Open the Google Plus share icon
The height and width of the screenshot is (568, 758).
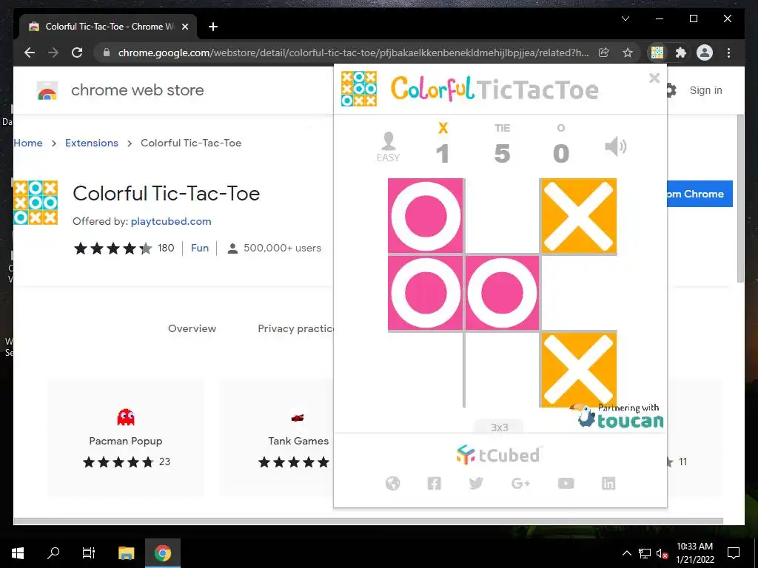pos(520,483)
